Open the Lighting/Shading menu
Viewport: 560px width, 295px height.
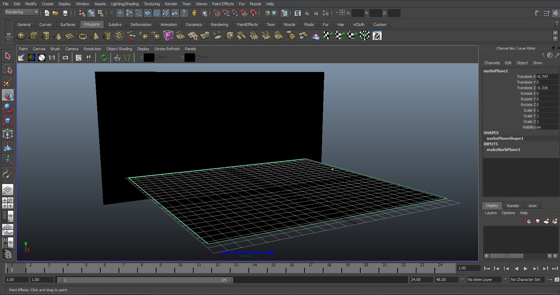coord(125,4)
